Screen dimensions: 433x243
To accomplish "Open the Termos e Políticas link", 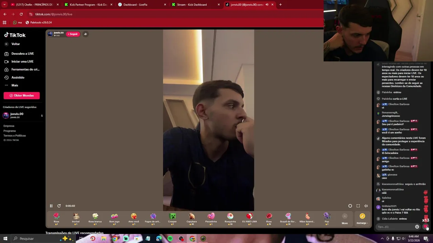I will coord(15,136).
